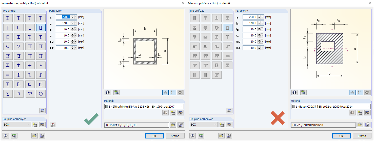Click Storno in Tenkostěnné profily dialog
The width and height of the screenshot is (374, 141).
click(x=175, y=136)
